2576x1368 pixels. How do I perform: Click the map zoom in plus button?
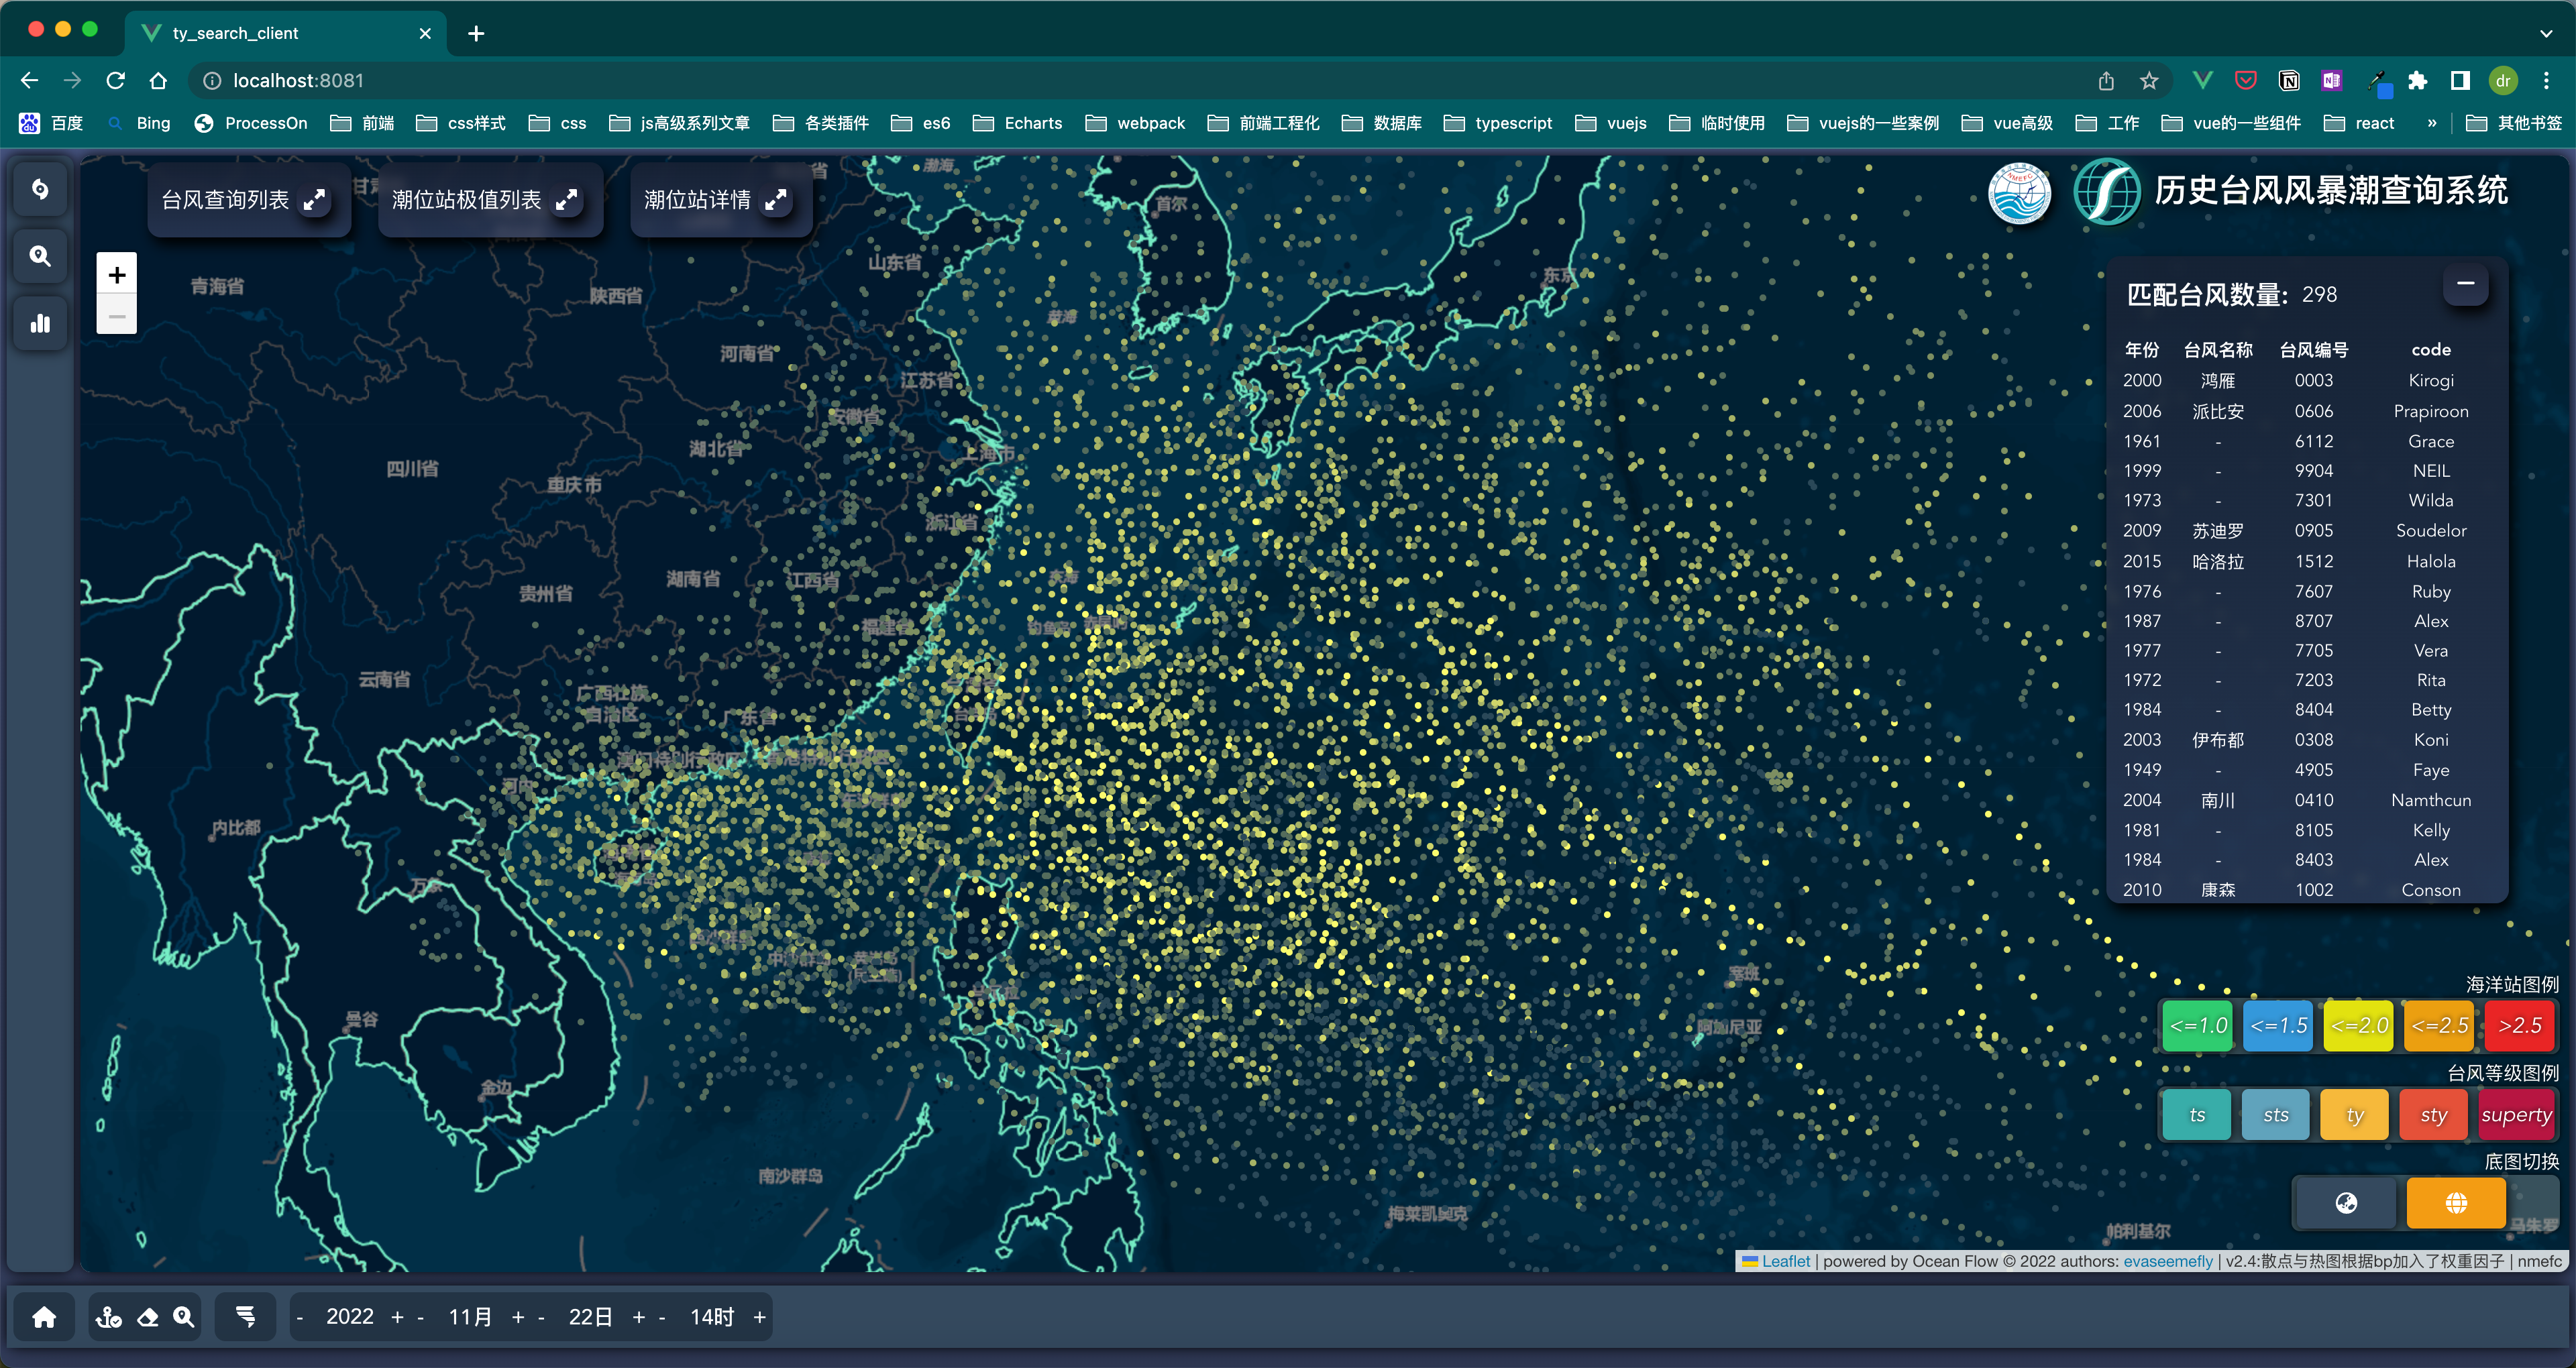pos(117,275)
